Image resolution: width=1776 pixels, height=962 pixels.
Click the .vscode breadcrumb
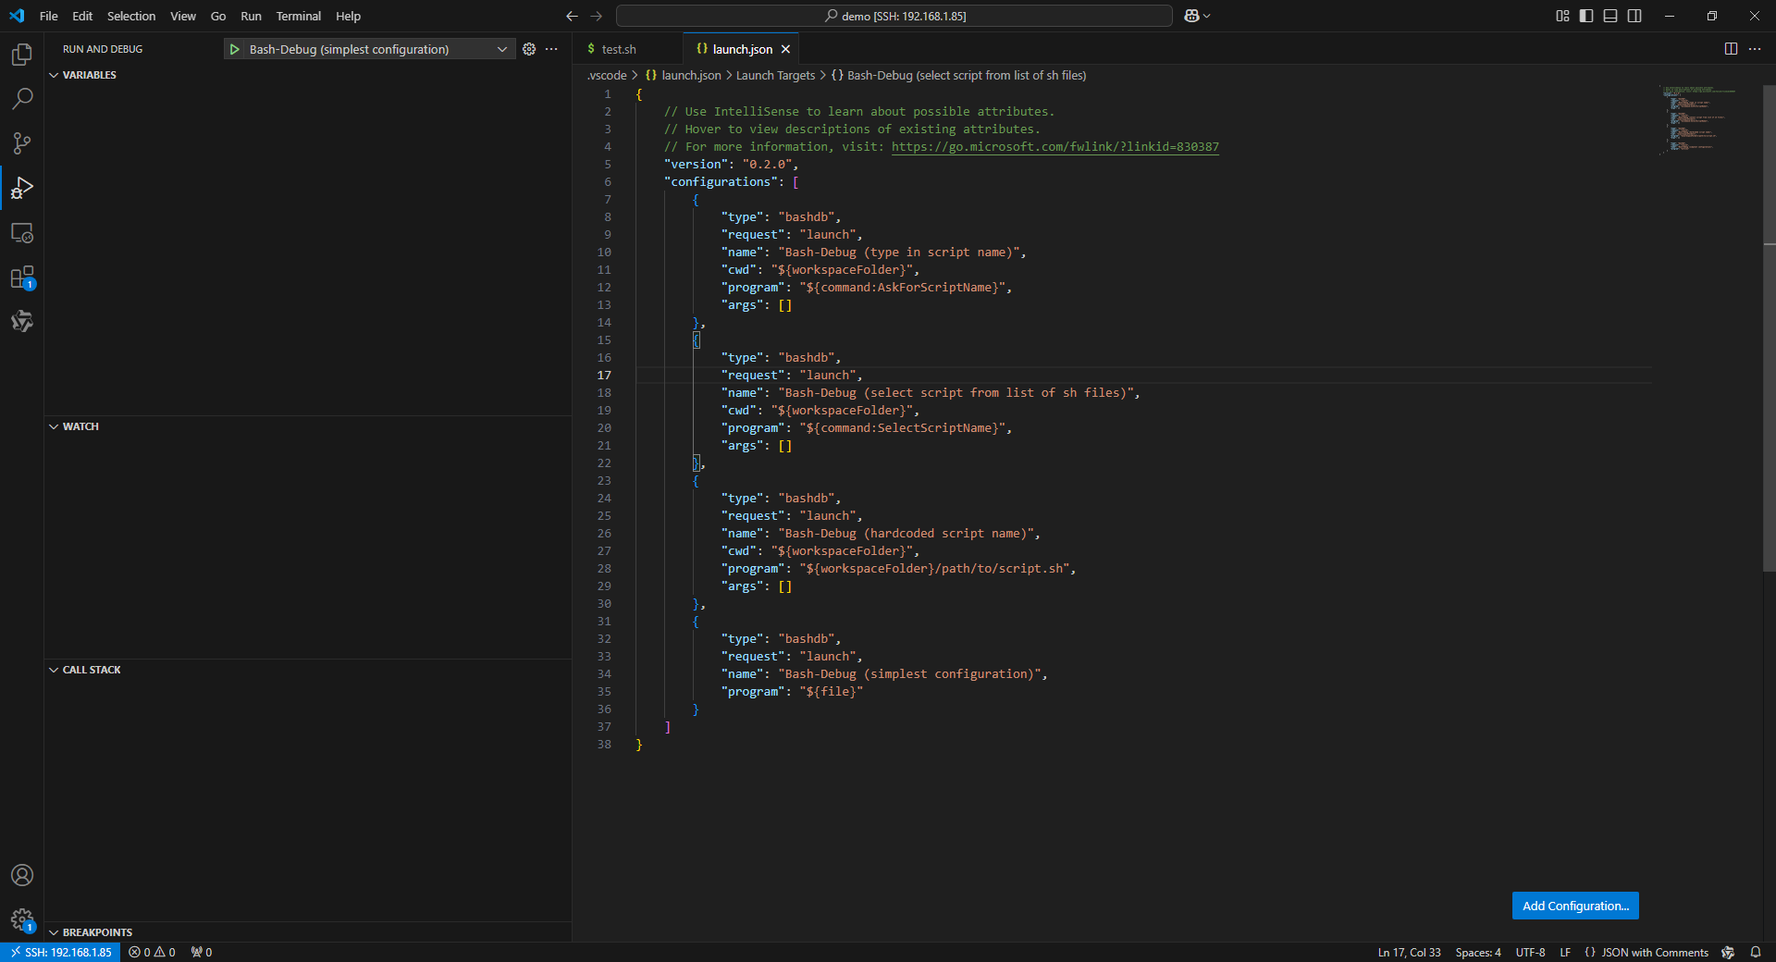click(x=607, y=75)
